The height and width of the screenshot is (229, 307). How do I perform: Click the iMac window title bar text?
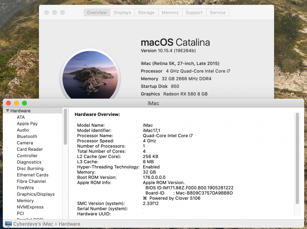[153, 103]
